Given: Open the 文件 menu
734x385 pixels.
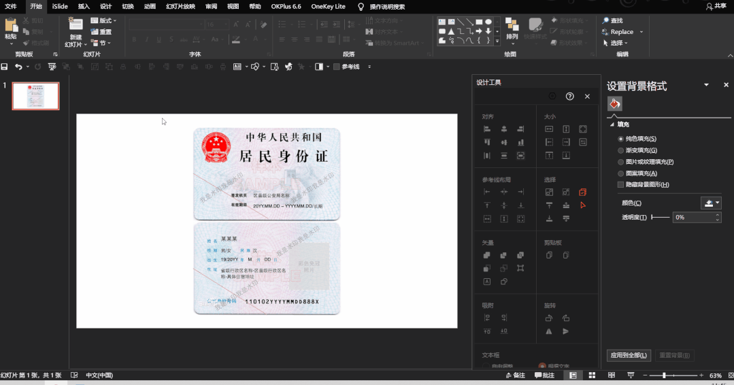Looking at the screenshot, I should click(11, 7).
